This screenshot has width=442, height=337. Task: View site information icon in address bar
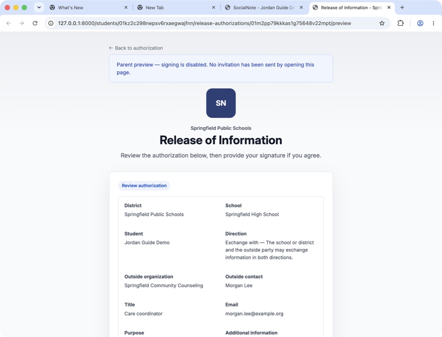[51, 23]
